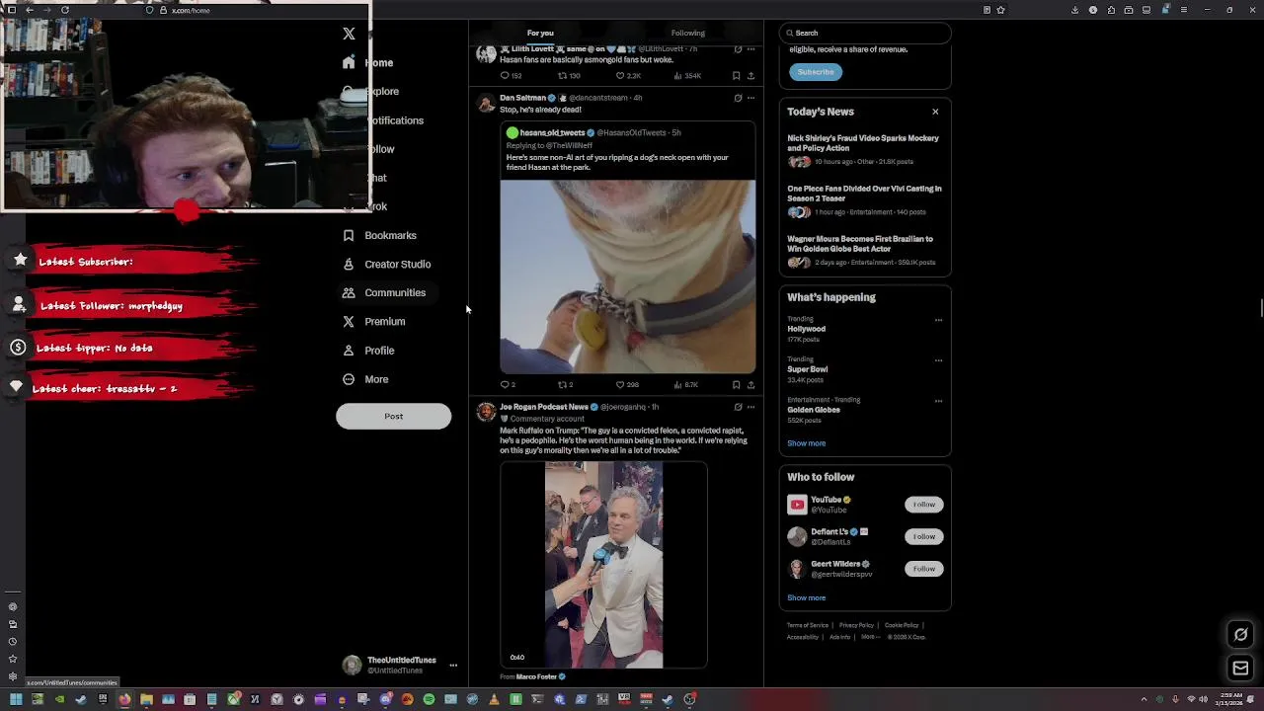Open Dan Saltman's profile avatar
This screenshot has height=711, width=1264.
(x=486, y=103)
